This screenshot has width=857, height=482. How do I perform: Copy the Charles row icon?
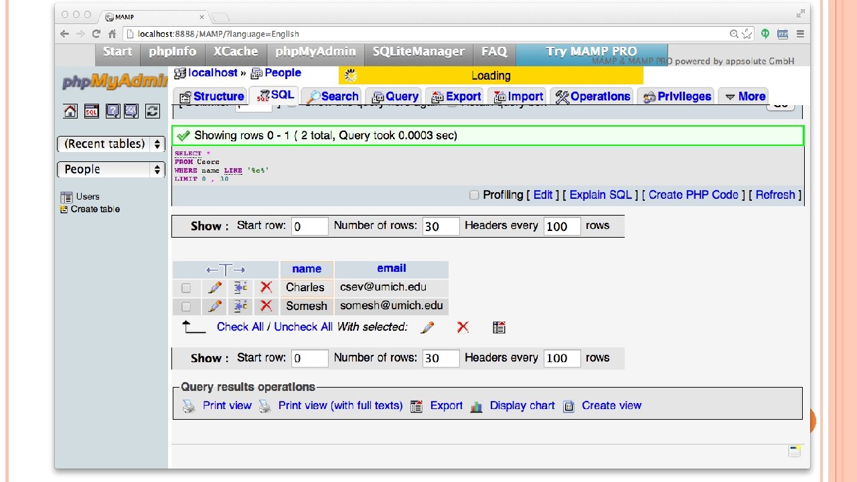click(x=240, y=287)
